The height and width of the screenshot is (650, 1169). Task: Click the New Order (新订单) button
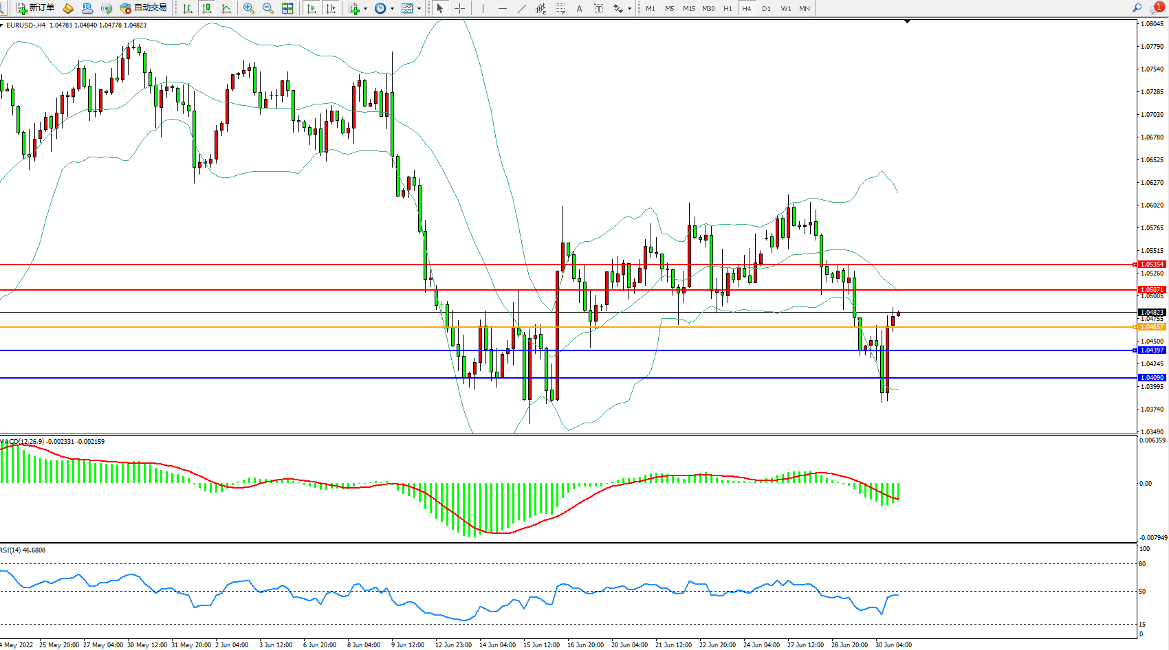click(35, 8)
